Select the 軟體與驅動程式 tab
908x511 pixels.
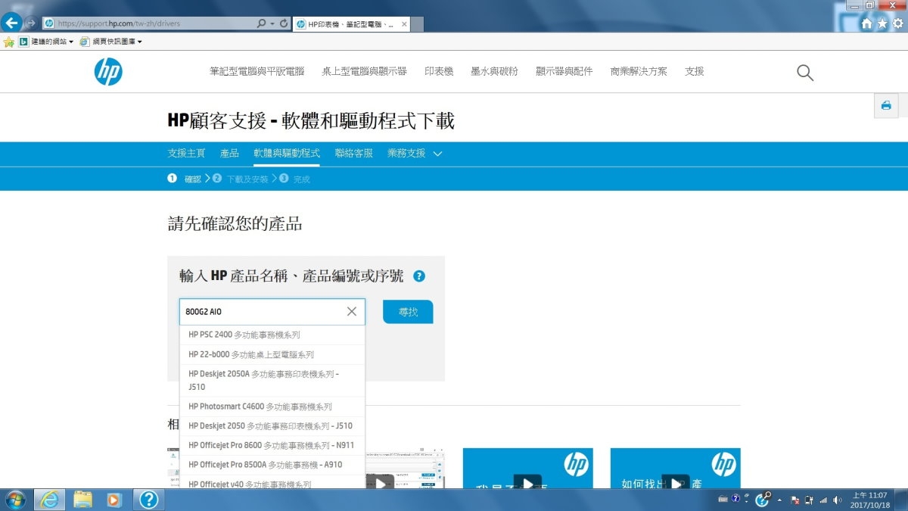(287, 154)
